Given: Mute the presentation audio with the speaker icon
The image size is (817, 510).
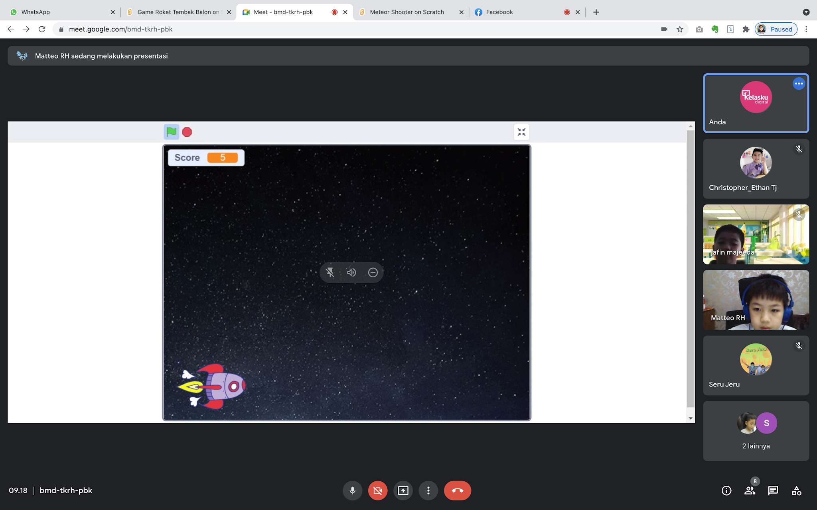Looking at the screenshot, I should coord(351,273).
